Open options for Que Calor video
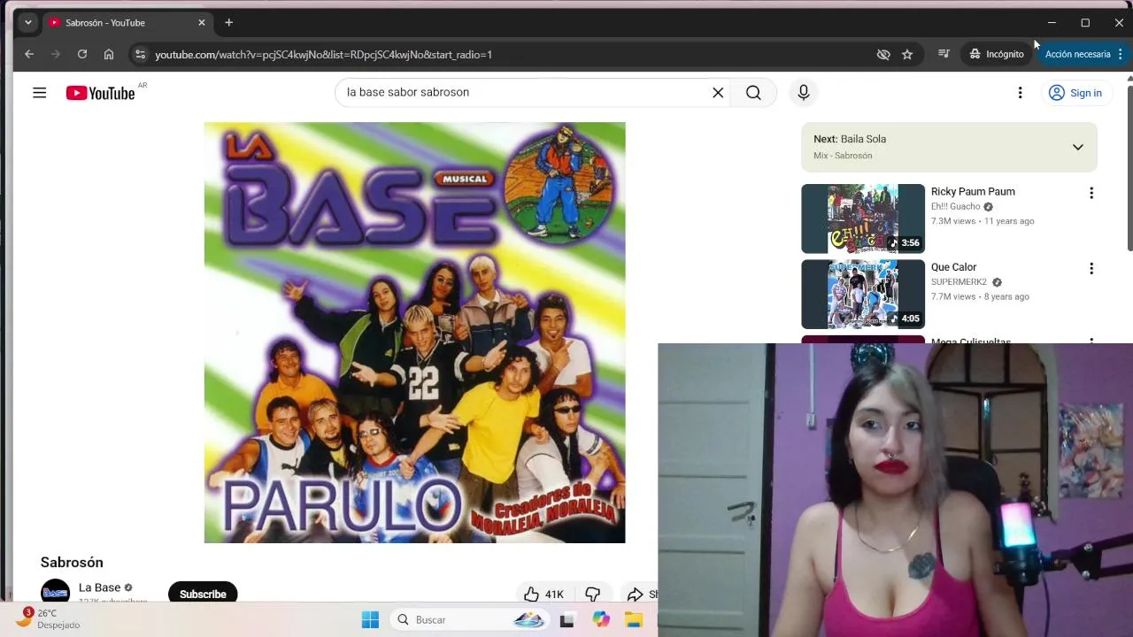Viewport: 1133px width, 637px height. tap(1091, 268)
